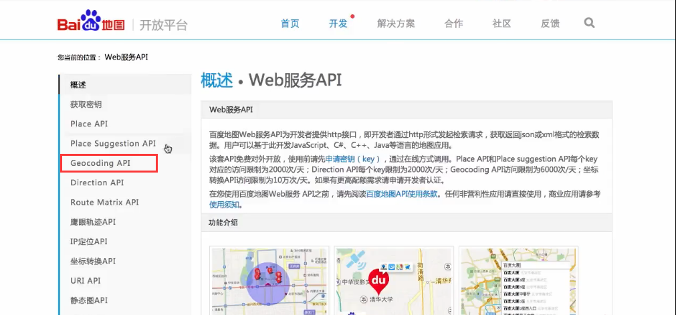676x315 pixels.
Task: Select 坐标转换API in the sidebar
Action: [93, 261]
